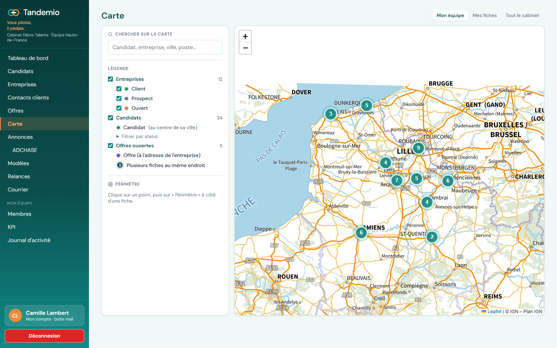
Task: Open the cluster marker near Béthune
Action: click(x=385, y=162)
